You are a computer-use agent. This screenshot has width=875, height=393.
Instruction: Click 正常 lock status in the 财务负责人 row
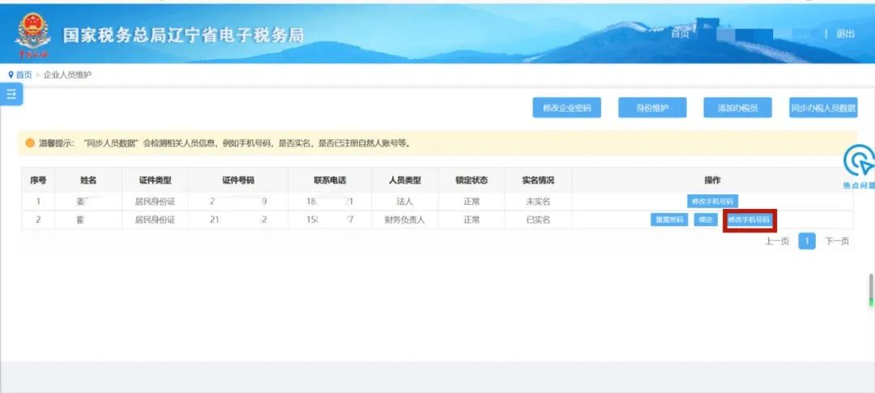(x=472, y=220)
